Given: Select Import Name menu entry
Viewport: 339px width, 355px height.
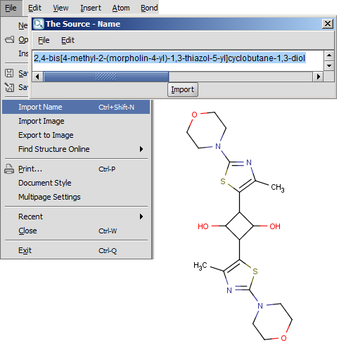Looking at the screenshot, I should [76, 107].
